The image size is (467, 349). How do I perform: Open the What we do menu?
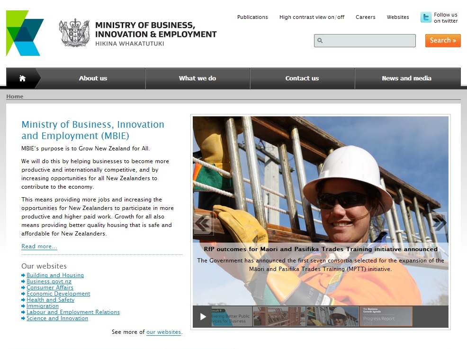point(198,78)
